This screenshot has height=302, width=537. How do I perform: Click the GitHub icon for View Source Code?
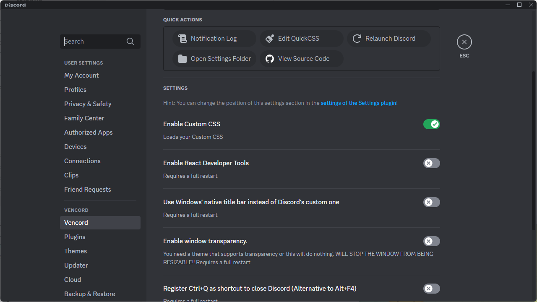270,59
